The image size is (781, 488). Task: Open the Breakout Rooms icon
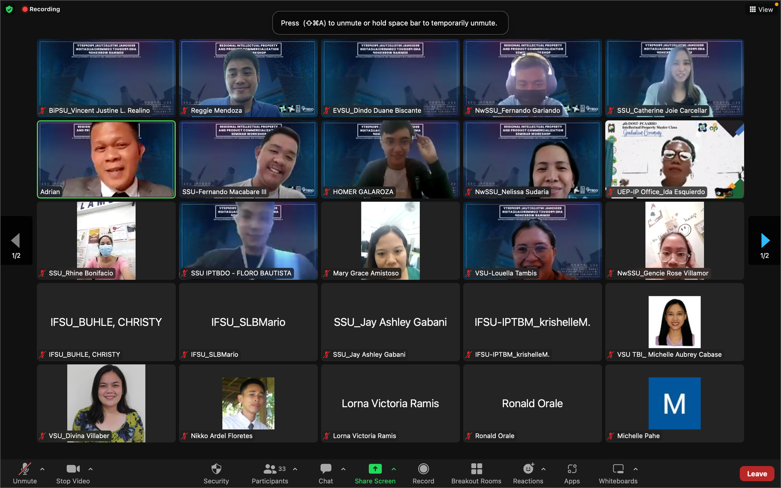(476, 469)
